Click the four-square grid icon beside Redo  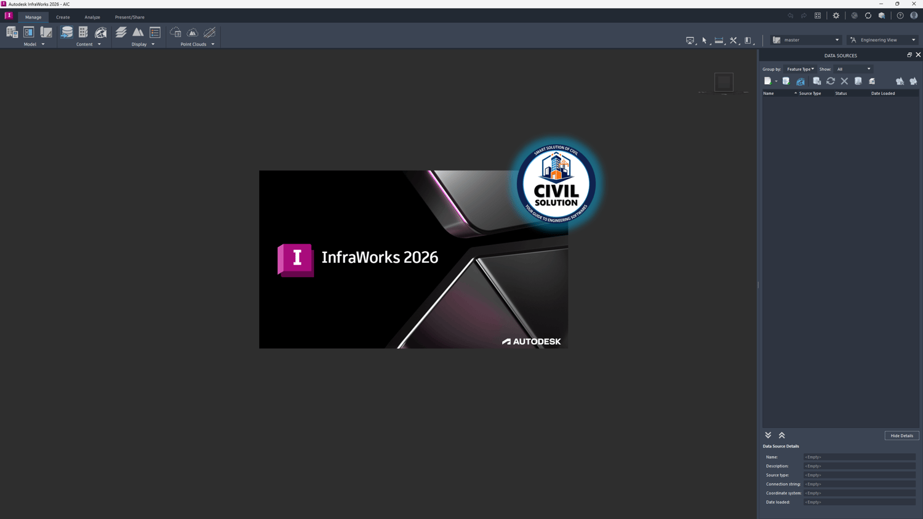point(818,16)
